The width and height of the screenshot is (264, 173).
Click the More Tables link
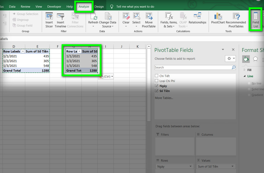[x=164, y=98]
